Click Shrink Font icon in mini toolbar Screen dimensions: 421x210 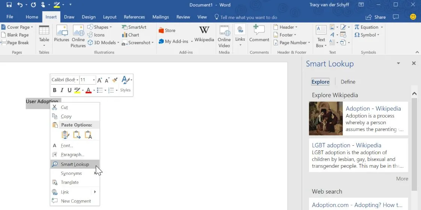(x=107, y=80)
